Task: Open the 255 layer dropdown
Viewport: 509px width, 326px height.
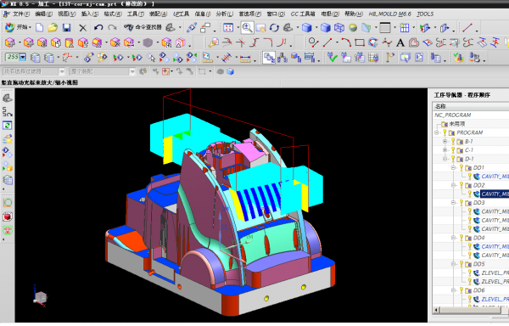Action: coord(23,58)
